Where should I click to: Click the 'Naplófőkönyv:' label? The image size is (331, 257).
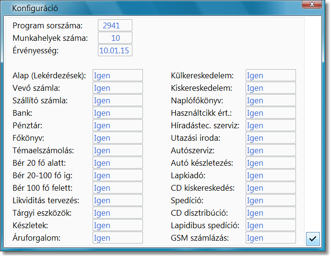click(x=197, y=100)
